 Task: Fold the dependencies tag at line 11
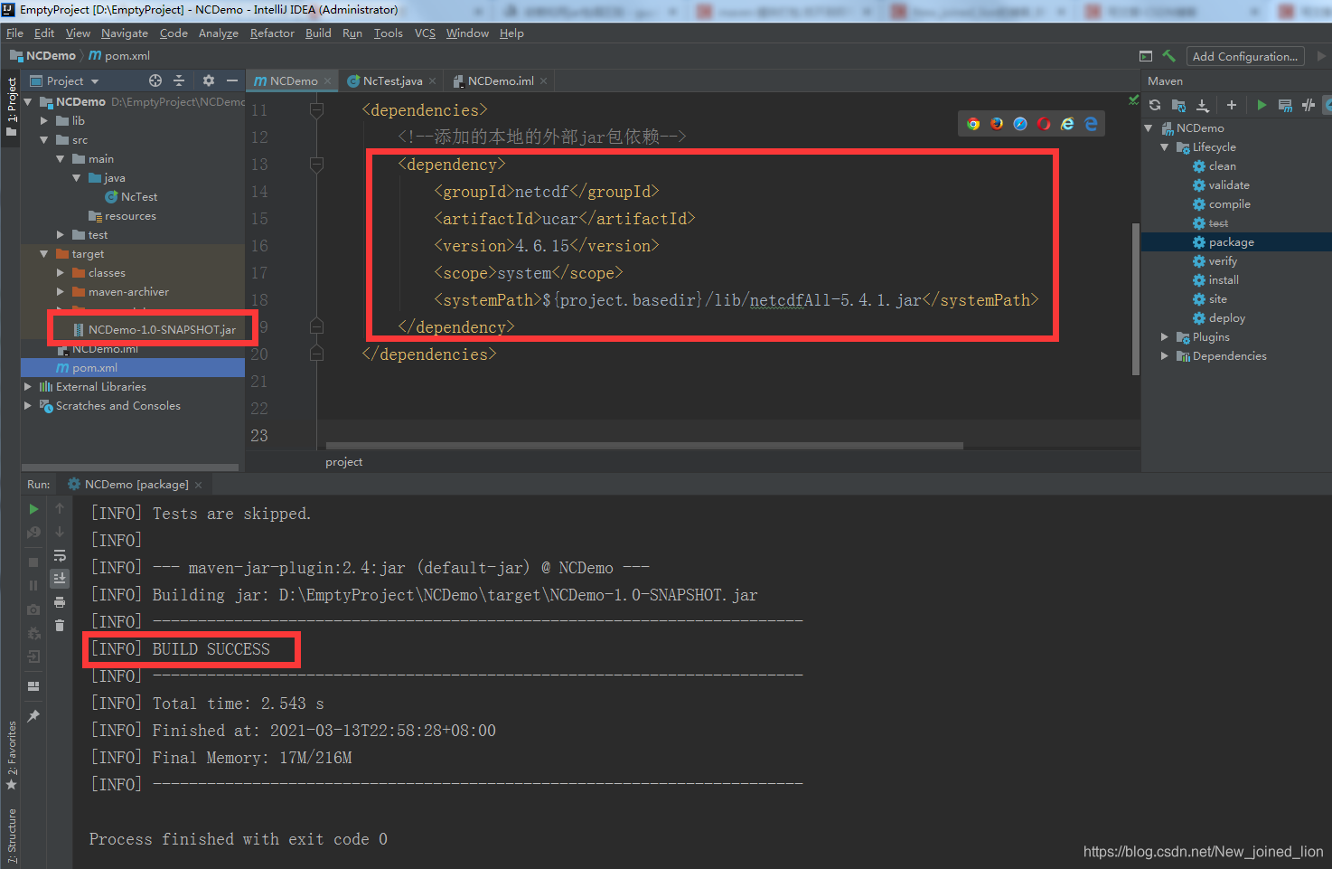[316, 110]
